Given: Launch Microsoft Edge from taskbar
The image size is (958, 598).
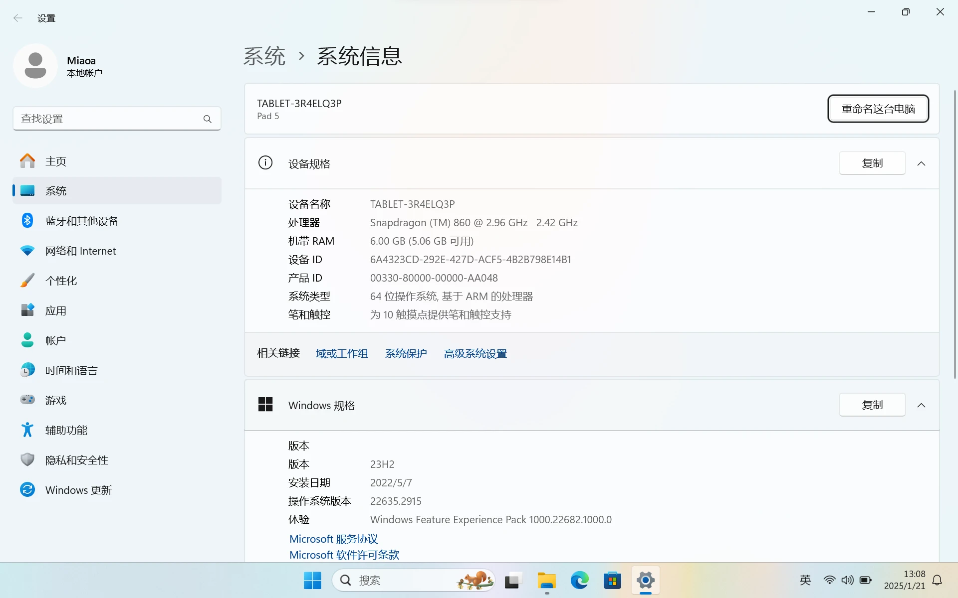Looking at the screenshot, I should coord(579,580).
